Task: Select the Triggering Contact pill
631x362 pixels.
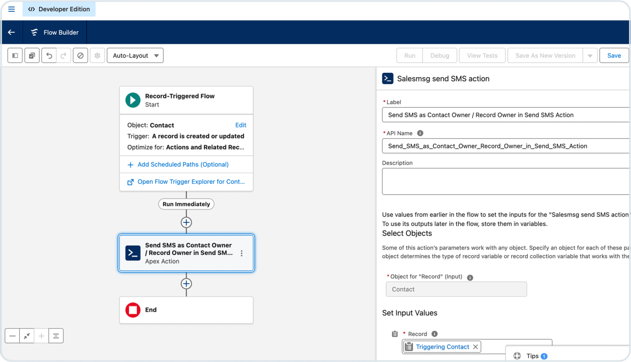Action: (442, 346)
